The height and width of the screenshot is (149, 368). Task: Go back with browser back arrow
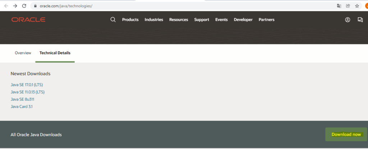point(6,6)
